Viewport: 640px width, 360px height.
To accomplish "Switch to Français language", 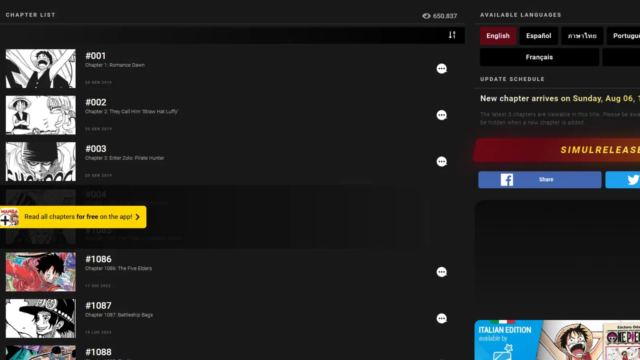I will tap(539, 57).
